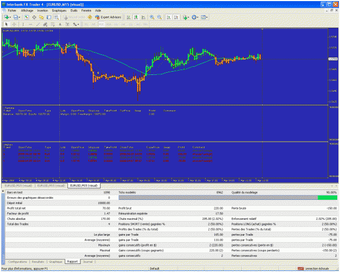The image size is (340, 272).
Task: Toggle chart Auto Scroll
Action: pyautogui.click(x=169, y=17)
